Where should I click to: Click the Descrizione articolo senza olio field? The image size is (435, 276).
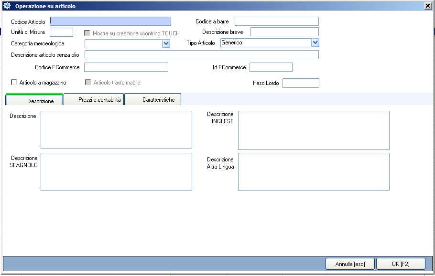click(201, 55)
